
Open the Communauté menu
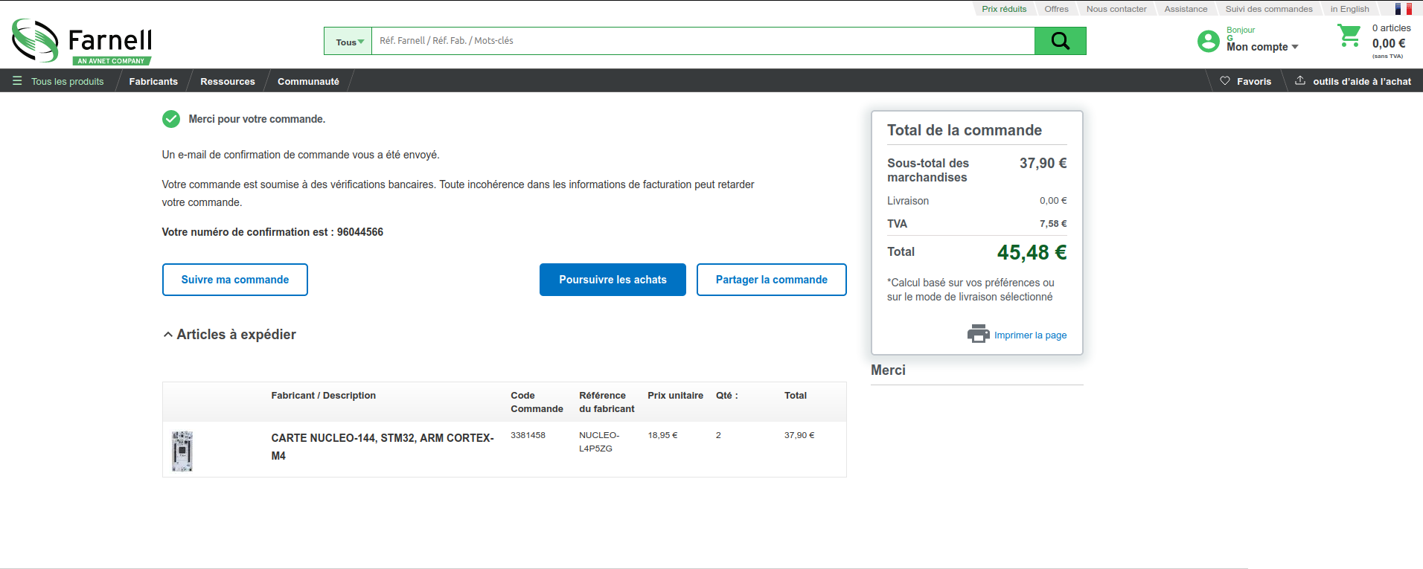[308, 81]
